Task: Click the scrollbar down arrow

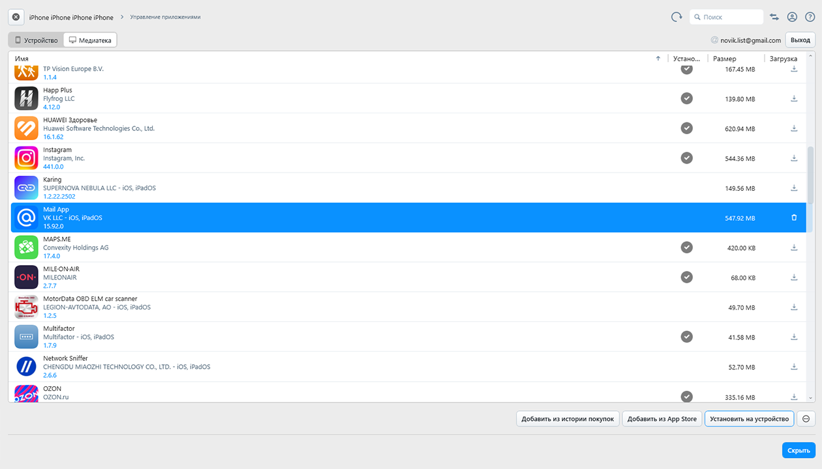Action: (x=810, y=397)
